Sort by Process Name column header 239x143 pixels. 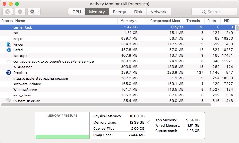13,21
